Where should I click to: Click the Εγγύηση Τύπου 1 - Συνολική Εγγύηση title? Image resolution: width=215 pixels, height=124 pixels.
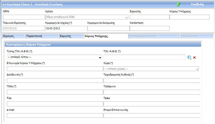35,4
